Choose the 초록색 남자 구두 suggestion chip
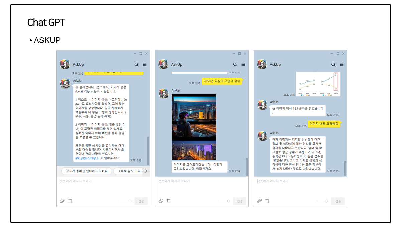This screenshot has width=401, height=225. pos(128,171)
